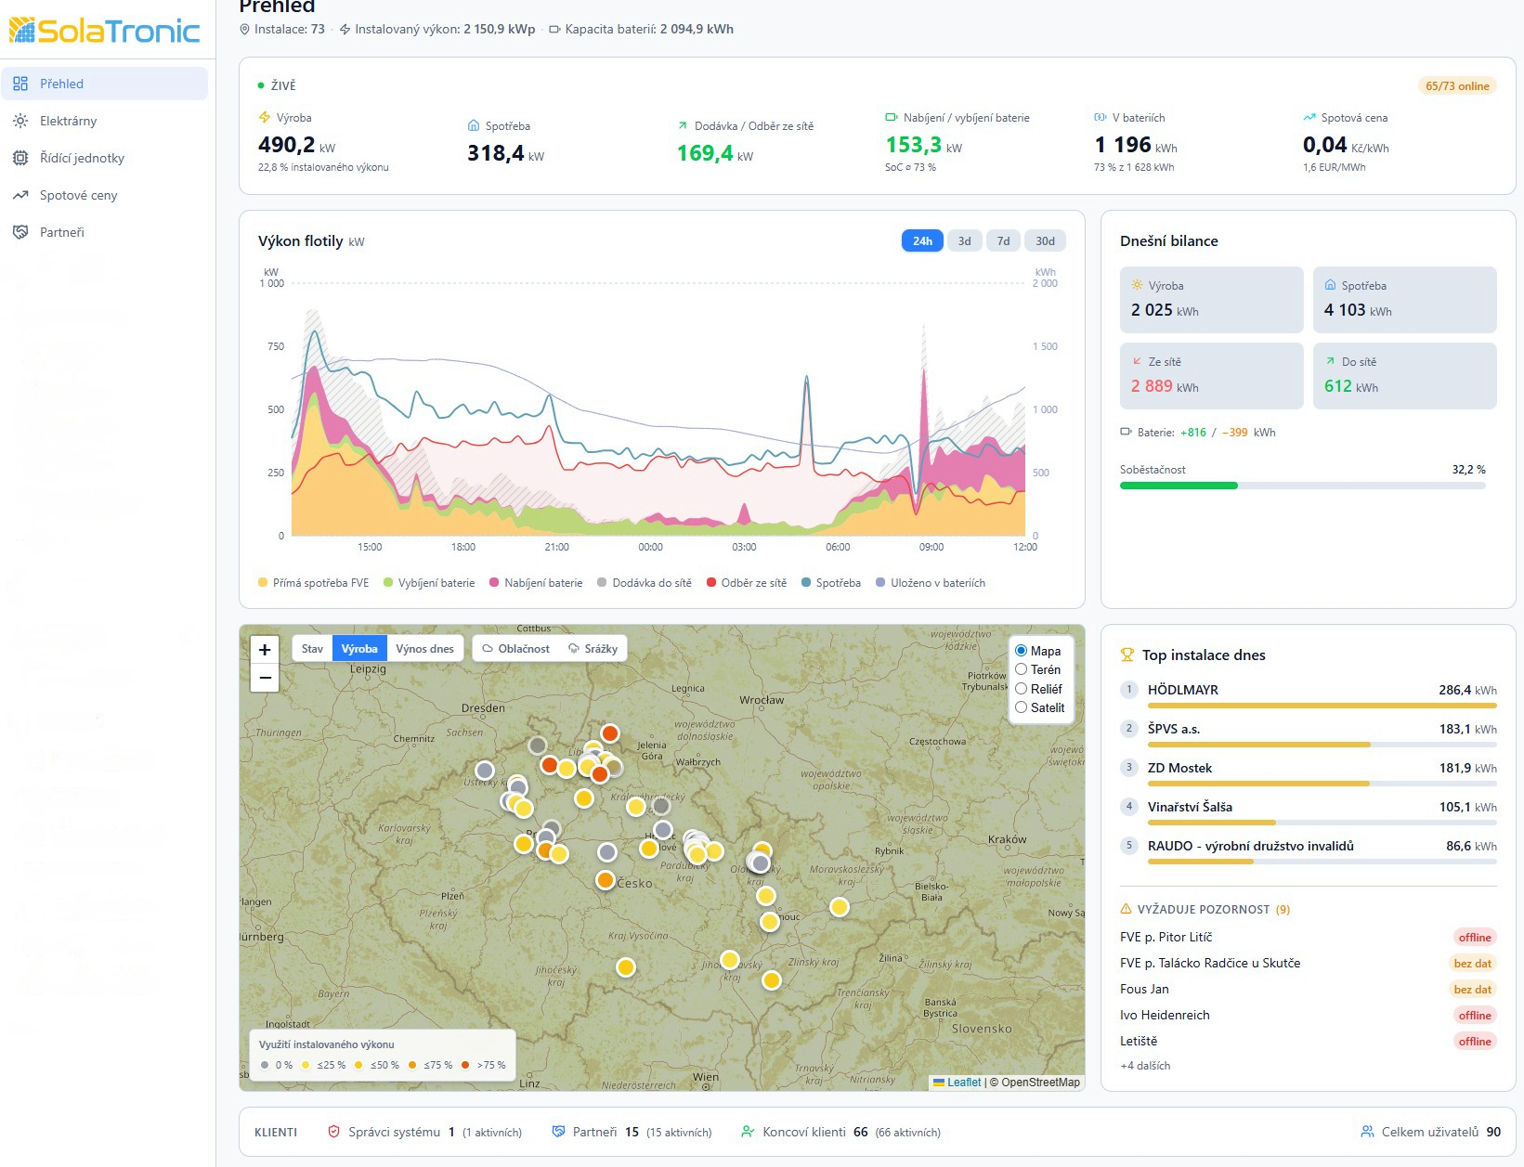Viewport: 1524px width, 1167px height.
Task: Click the 65/73 online status badge
Action: click(1457, 86)
